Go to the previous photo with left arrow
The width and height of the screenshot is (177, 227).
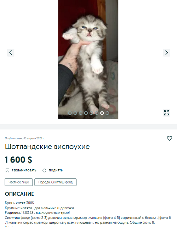tap(11, 52)
